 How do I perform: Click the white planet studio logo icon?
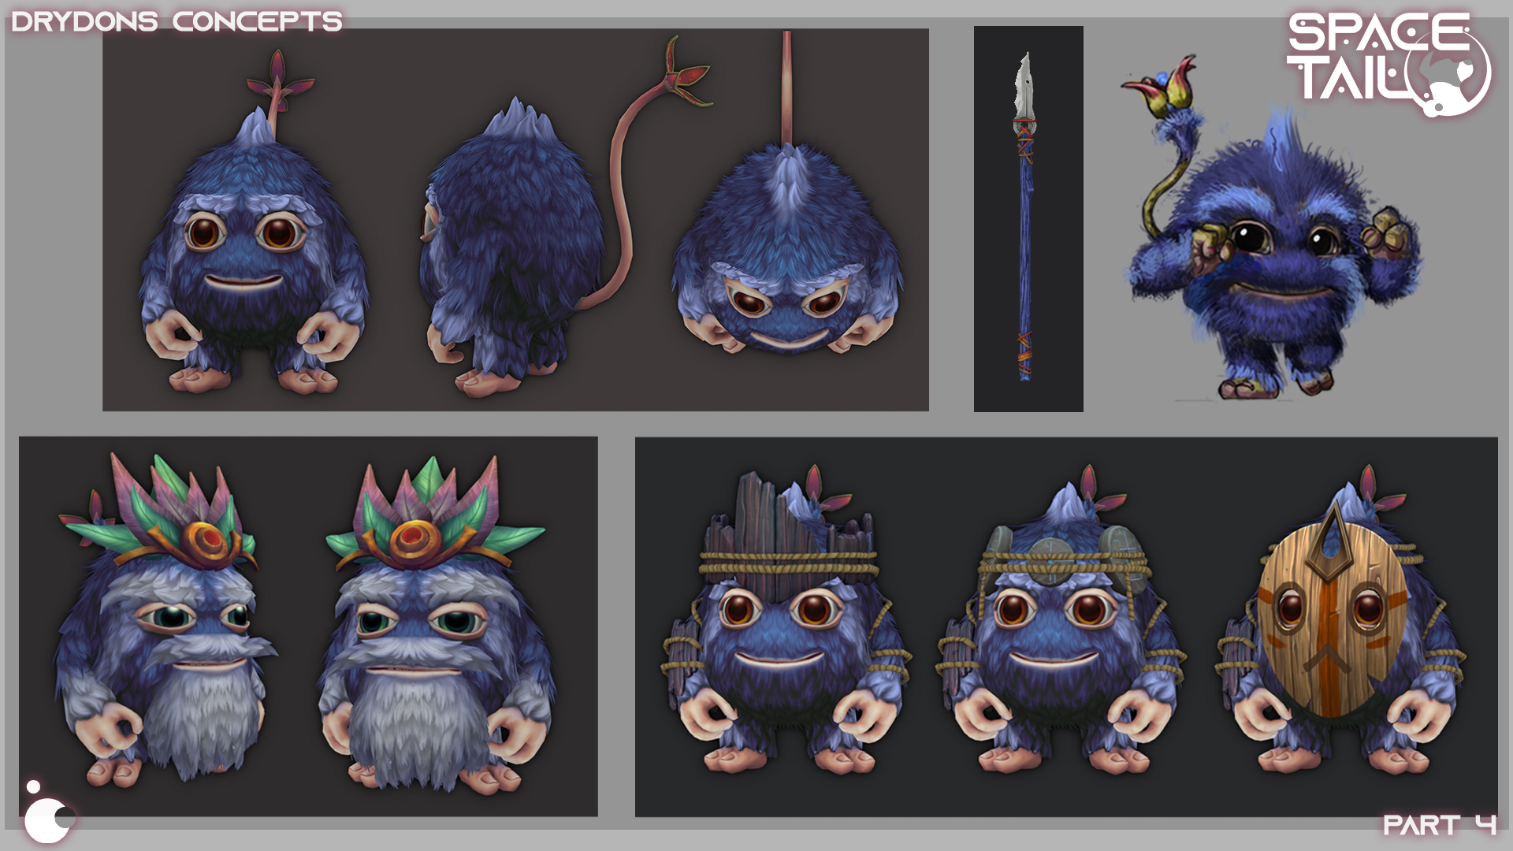(49, 812)
